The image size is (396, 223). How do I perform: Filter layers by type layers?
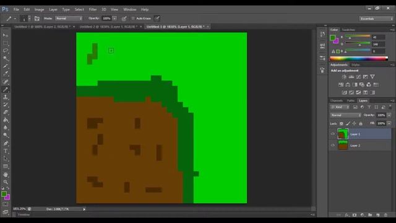point(369,107)
